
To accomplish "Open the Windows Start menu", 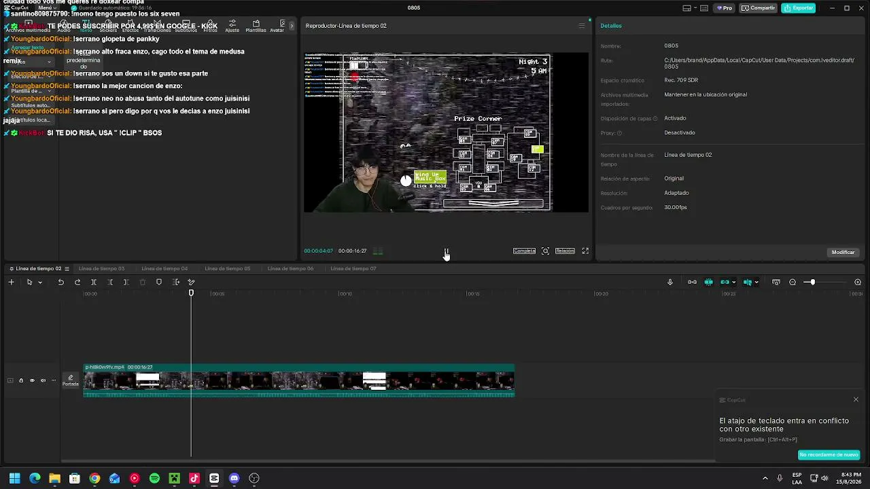I will click(15, 478).
